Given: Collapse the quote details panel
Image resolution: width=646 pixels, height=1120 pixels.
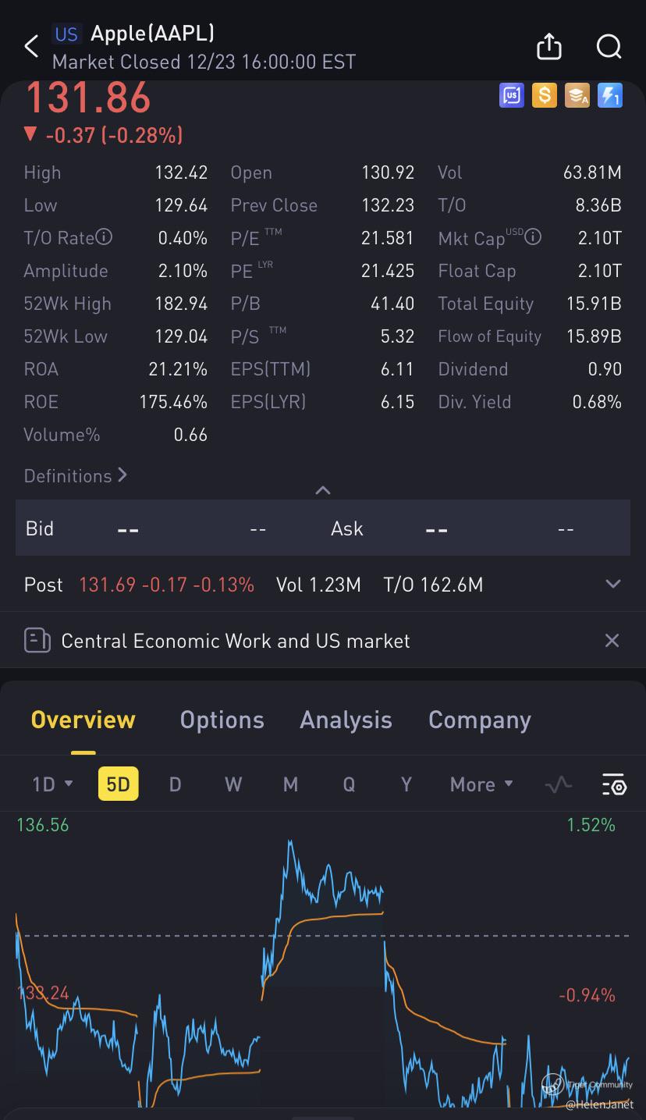Looking at the screenshot, I should [322, 490].
